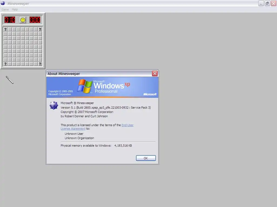Viewport: 277px width, 207px height.
Task: Open the Help menu
Action: 15,9
